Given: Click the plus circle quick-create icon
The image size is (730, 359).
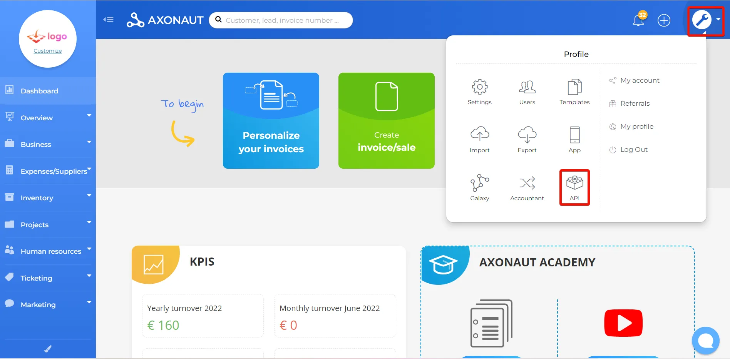Looking at the screenshot, I should point(664,20).
